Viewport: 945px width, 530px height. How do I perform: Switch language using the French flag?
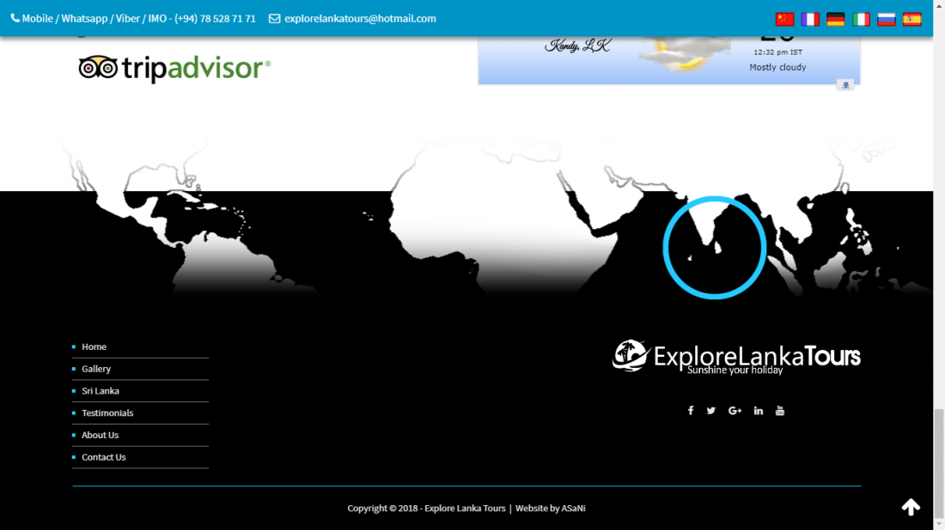[810, 19]
